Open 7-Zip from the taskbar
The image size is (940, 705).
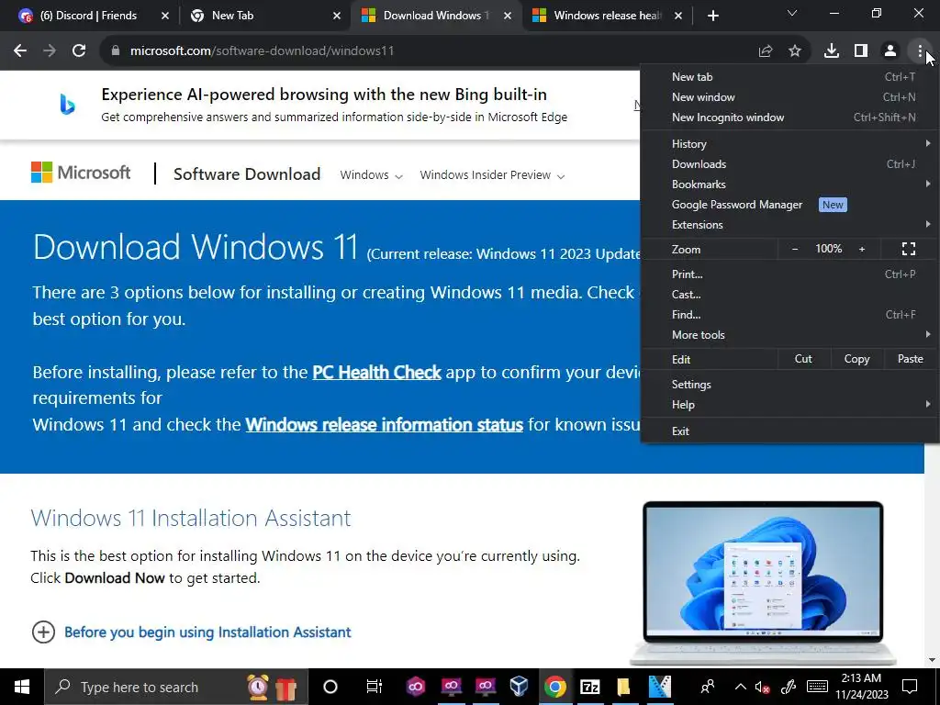coord(590,687)
